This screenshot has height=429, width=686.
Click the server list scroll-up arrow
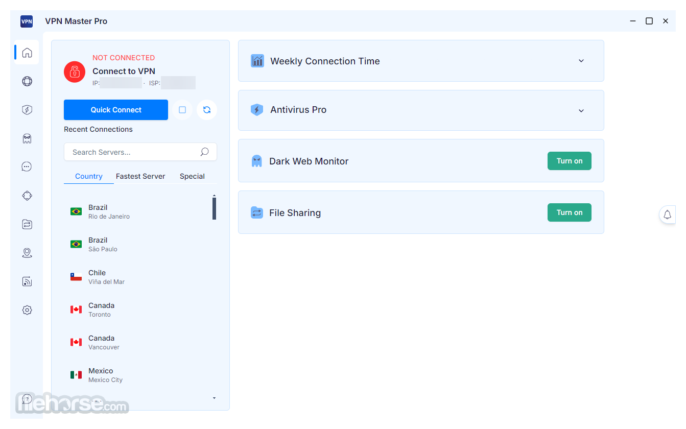(x=214, y=195)
